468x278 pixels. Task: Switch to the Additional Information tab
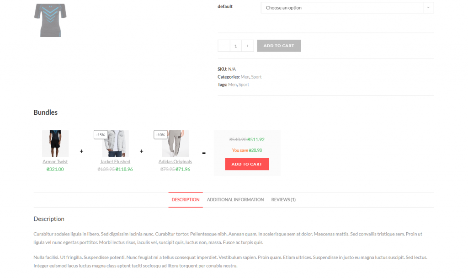pos(235,199)
